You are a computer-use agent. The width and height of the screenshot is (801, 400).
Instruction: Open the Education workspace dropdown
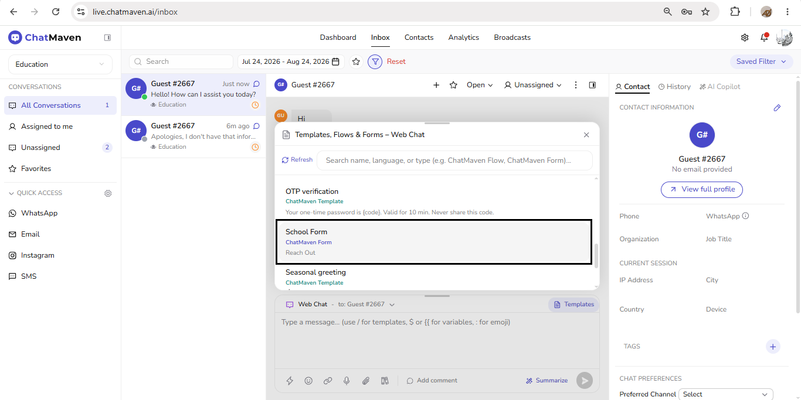coord(60,64)
